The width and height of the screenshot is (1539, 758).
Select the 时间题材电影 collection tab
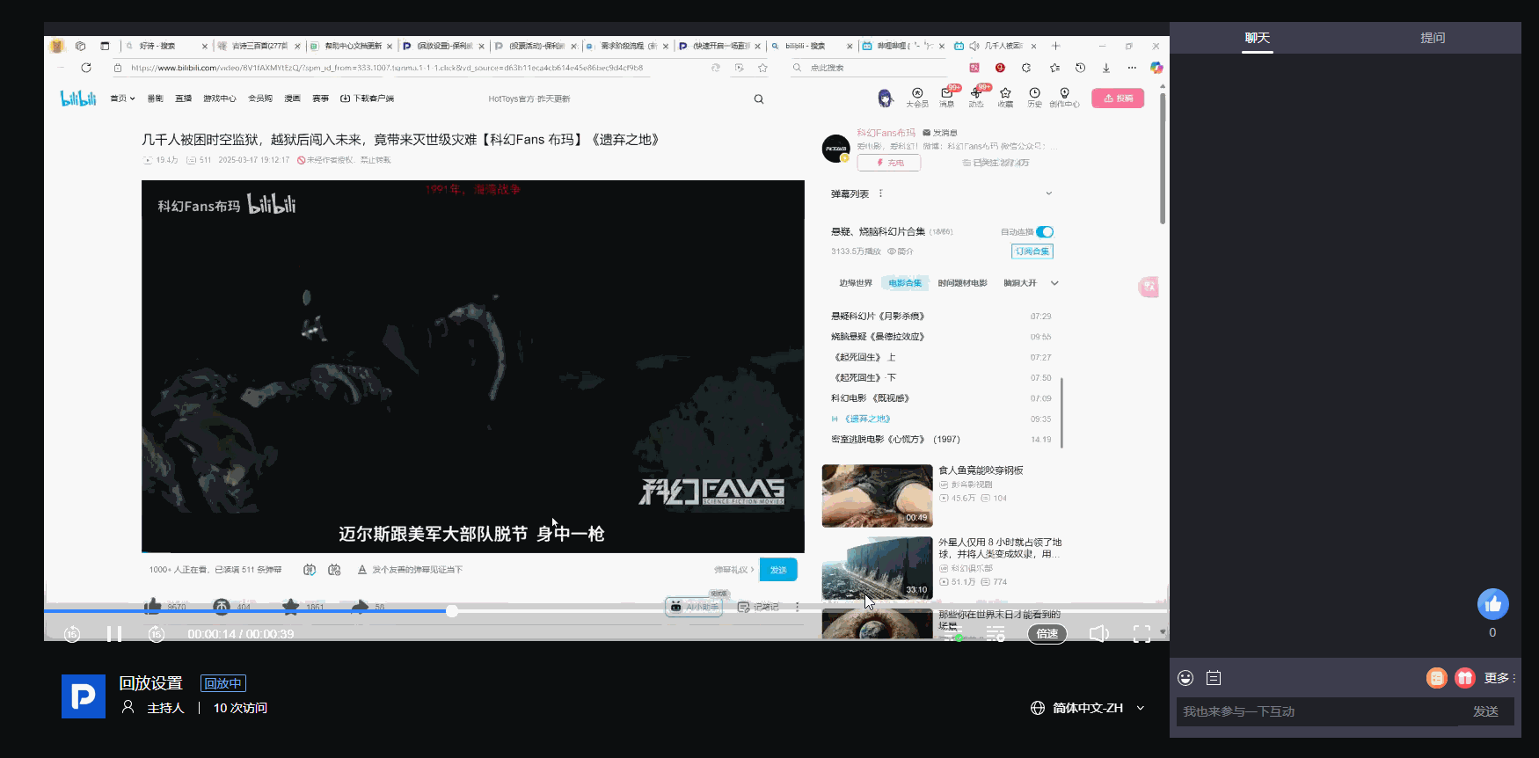point(962,283)
